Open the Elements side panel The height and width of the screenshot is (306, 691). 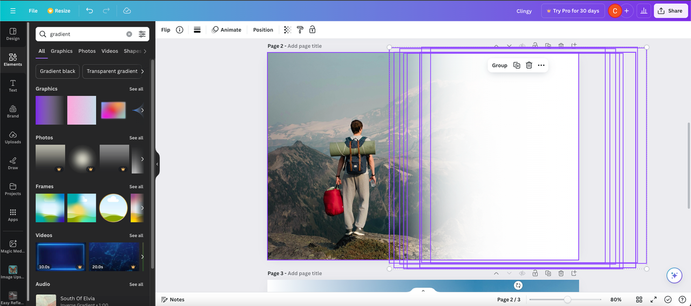tap(13, 60)
